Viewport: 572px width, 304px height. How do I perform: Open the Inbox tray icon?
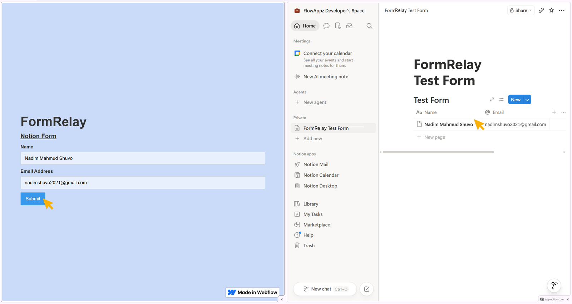click(x=349, y=26)
